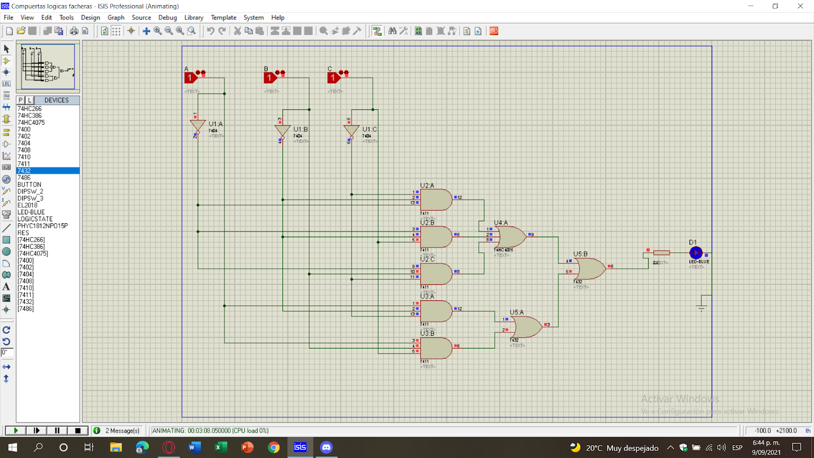The width and height of the screenshot is (814, 458).
Task: Zoom out of the schematic
Action: (x=169, y=31)
